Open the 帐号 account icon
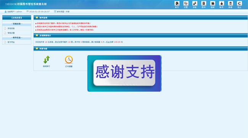The width and height of the screenshot is (248, 138). pyautogui.click(x=221, y=5)
